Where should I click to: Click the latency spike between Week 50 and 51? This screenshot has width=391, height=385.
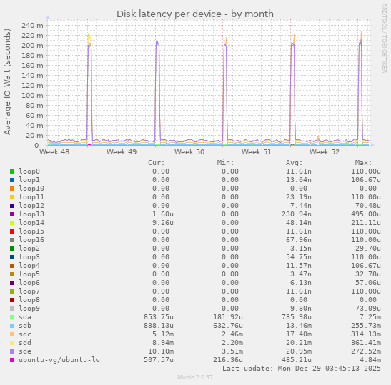(225, 90)
